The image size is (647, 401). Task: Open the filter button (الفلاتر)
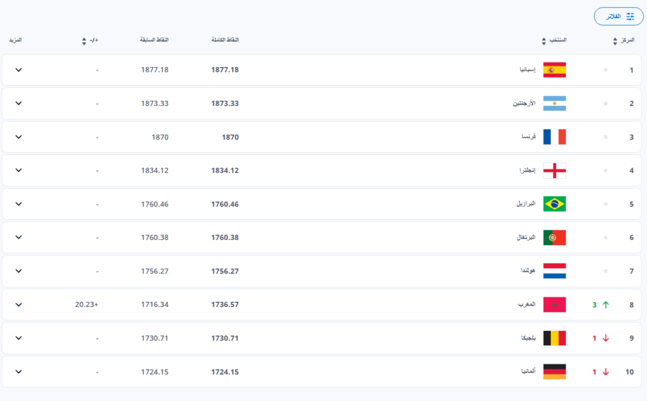tap(619, 16)
